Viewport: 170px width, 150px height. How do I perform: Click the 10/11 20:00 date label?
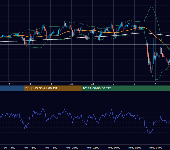pyautogui.click(x=71, y=147)
